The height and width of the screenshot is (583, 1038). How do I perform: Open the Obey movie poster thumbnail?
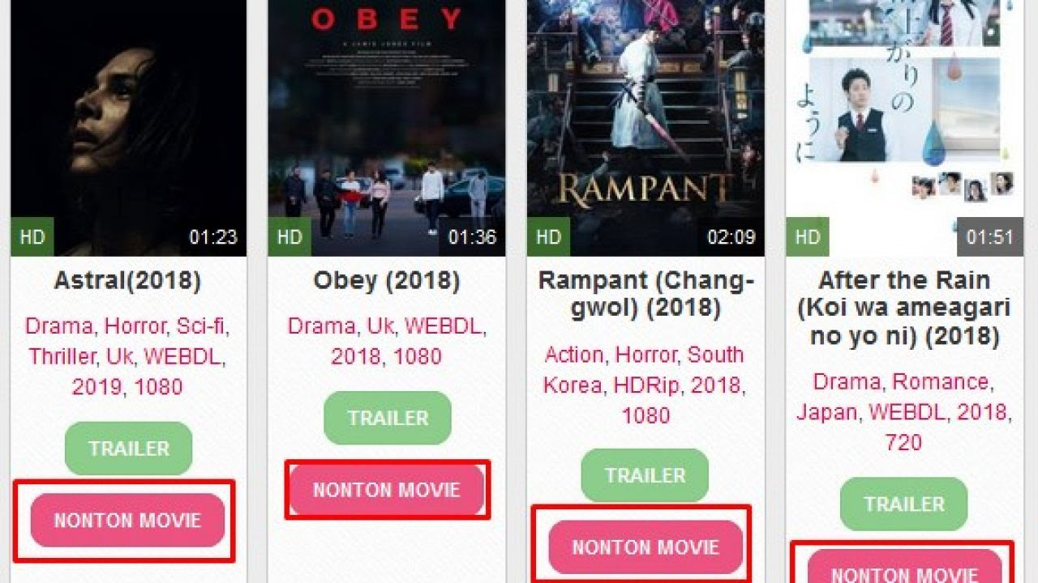[387, 128]
